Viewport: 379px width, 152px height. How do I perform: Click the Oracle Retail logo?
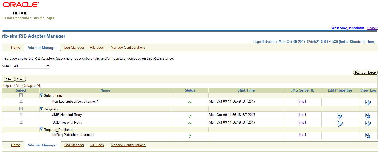pyautogui.click(x=21, y=9)
